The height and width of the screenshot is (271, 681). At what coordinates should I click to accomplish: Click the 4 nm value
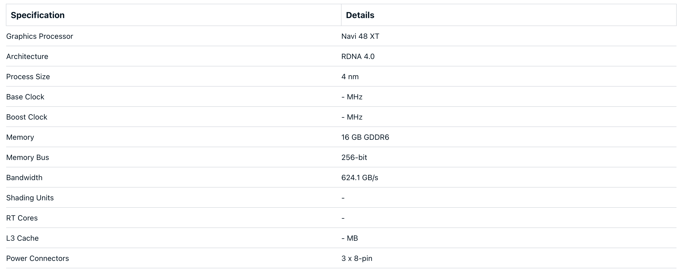click(350, 77)
